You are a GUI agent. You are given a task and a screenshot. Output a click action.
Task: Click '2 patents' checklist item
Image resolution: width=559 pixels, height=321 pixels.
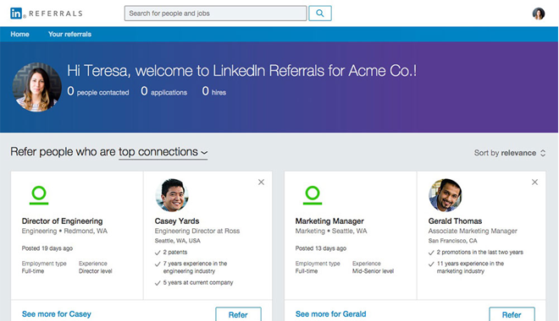coord(171,253)
